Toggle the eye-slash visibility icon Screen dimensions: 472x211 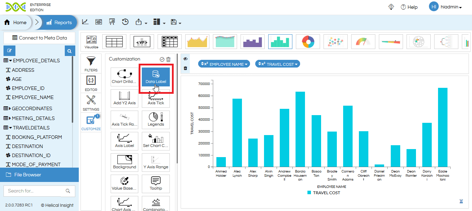click(x=185, y=59)
